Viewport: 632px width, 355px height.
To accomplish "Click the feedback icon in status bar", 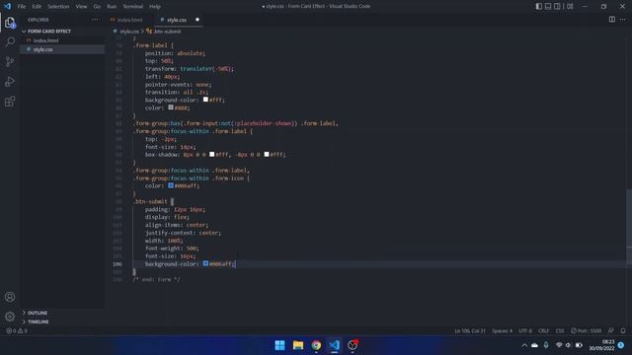I will (x=611, y=330).
